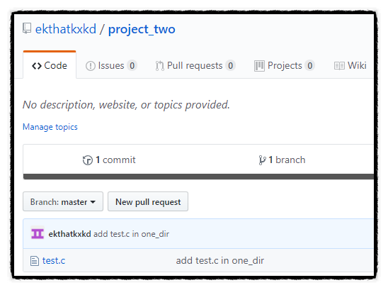Image resolution: width=388 pixels, height=290 pixels.
Task: Click the Wiki book icon
Action: pyautogui.click(x=339, y=66)
